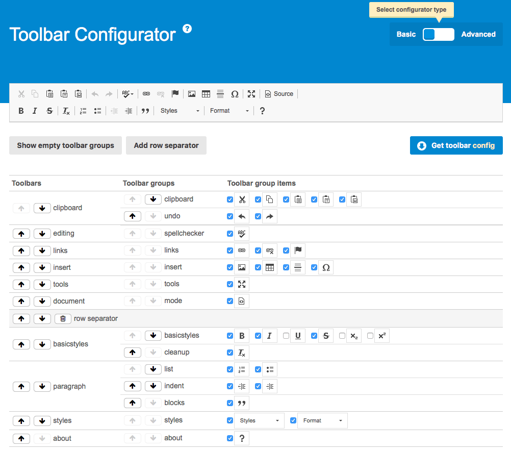Delete the row separator with trash icon
This screenshot has width=511, height=451.
pyautogui.click(x=63, y=318)
